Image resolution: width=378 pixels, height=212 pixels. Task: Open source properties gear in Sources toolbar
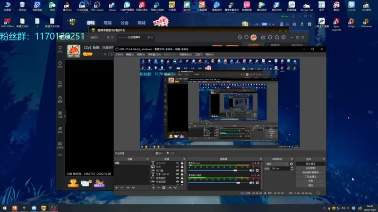point(163,188)
